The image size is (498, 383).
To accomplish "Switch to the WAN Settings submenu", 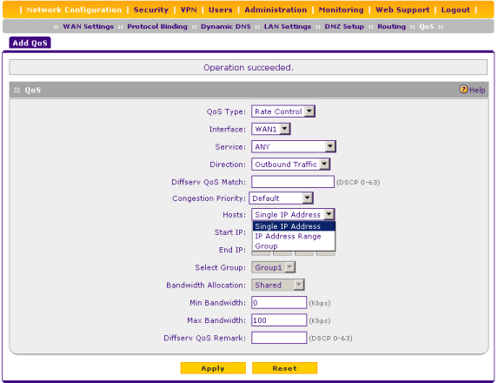I will [x=89, y=27].
